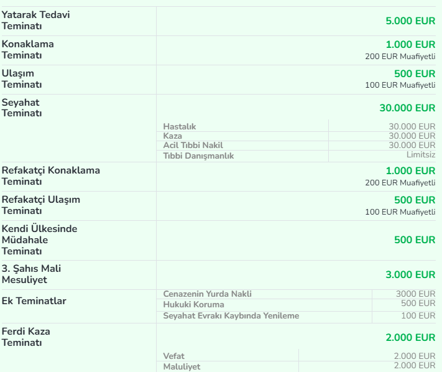Click the Limitsiz value for Tıbbi Danışmanlık
This screenshot has width=442, height=372.
pyautogui.click(x=421, y=154)
